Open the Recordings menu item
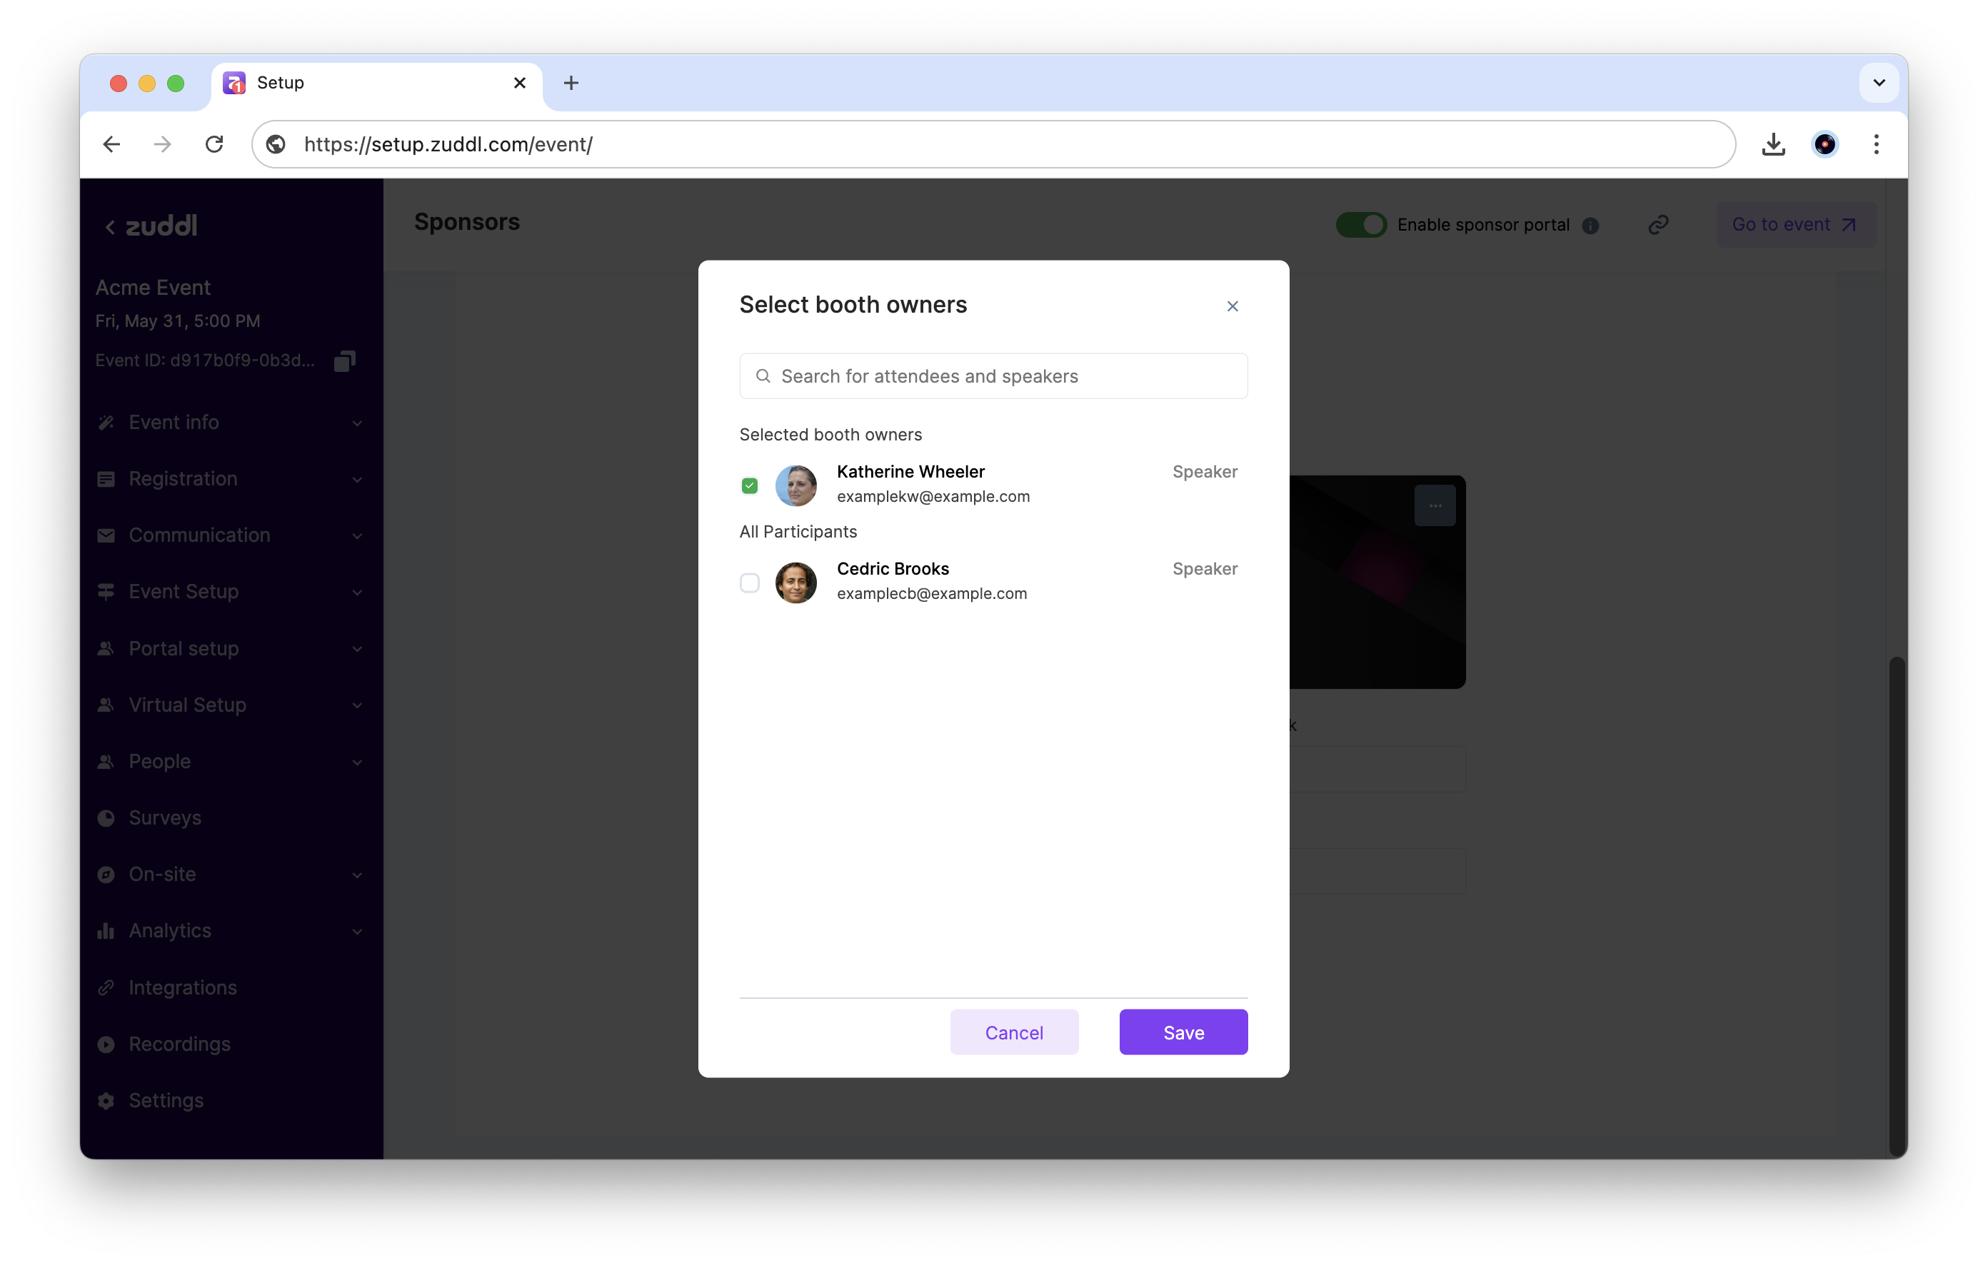The image size is (1988, 1265). click(x=179, y=1044)
